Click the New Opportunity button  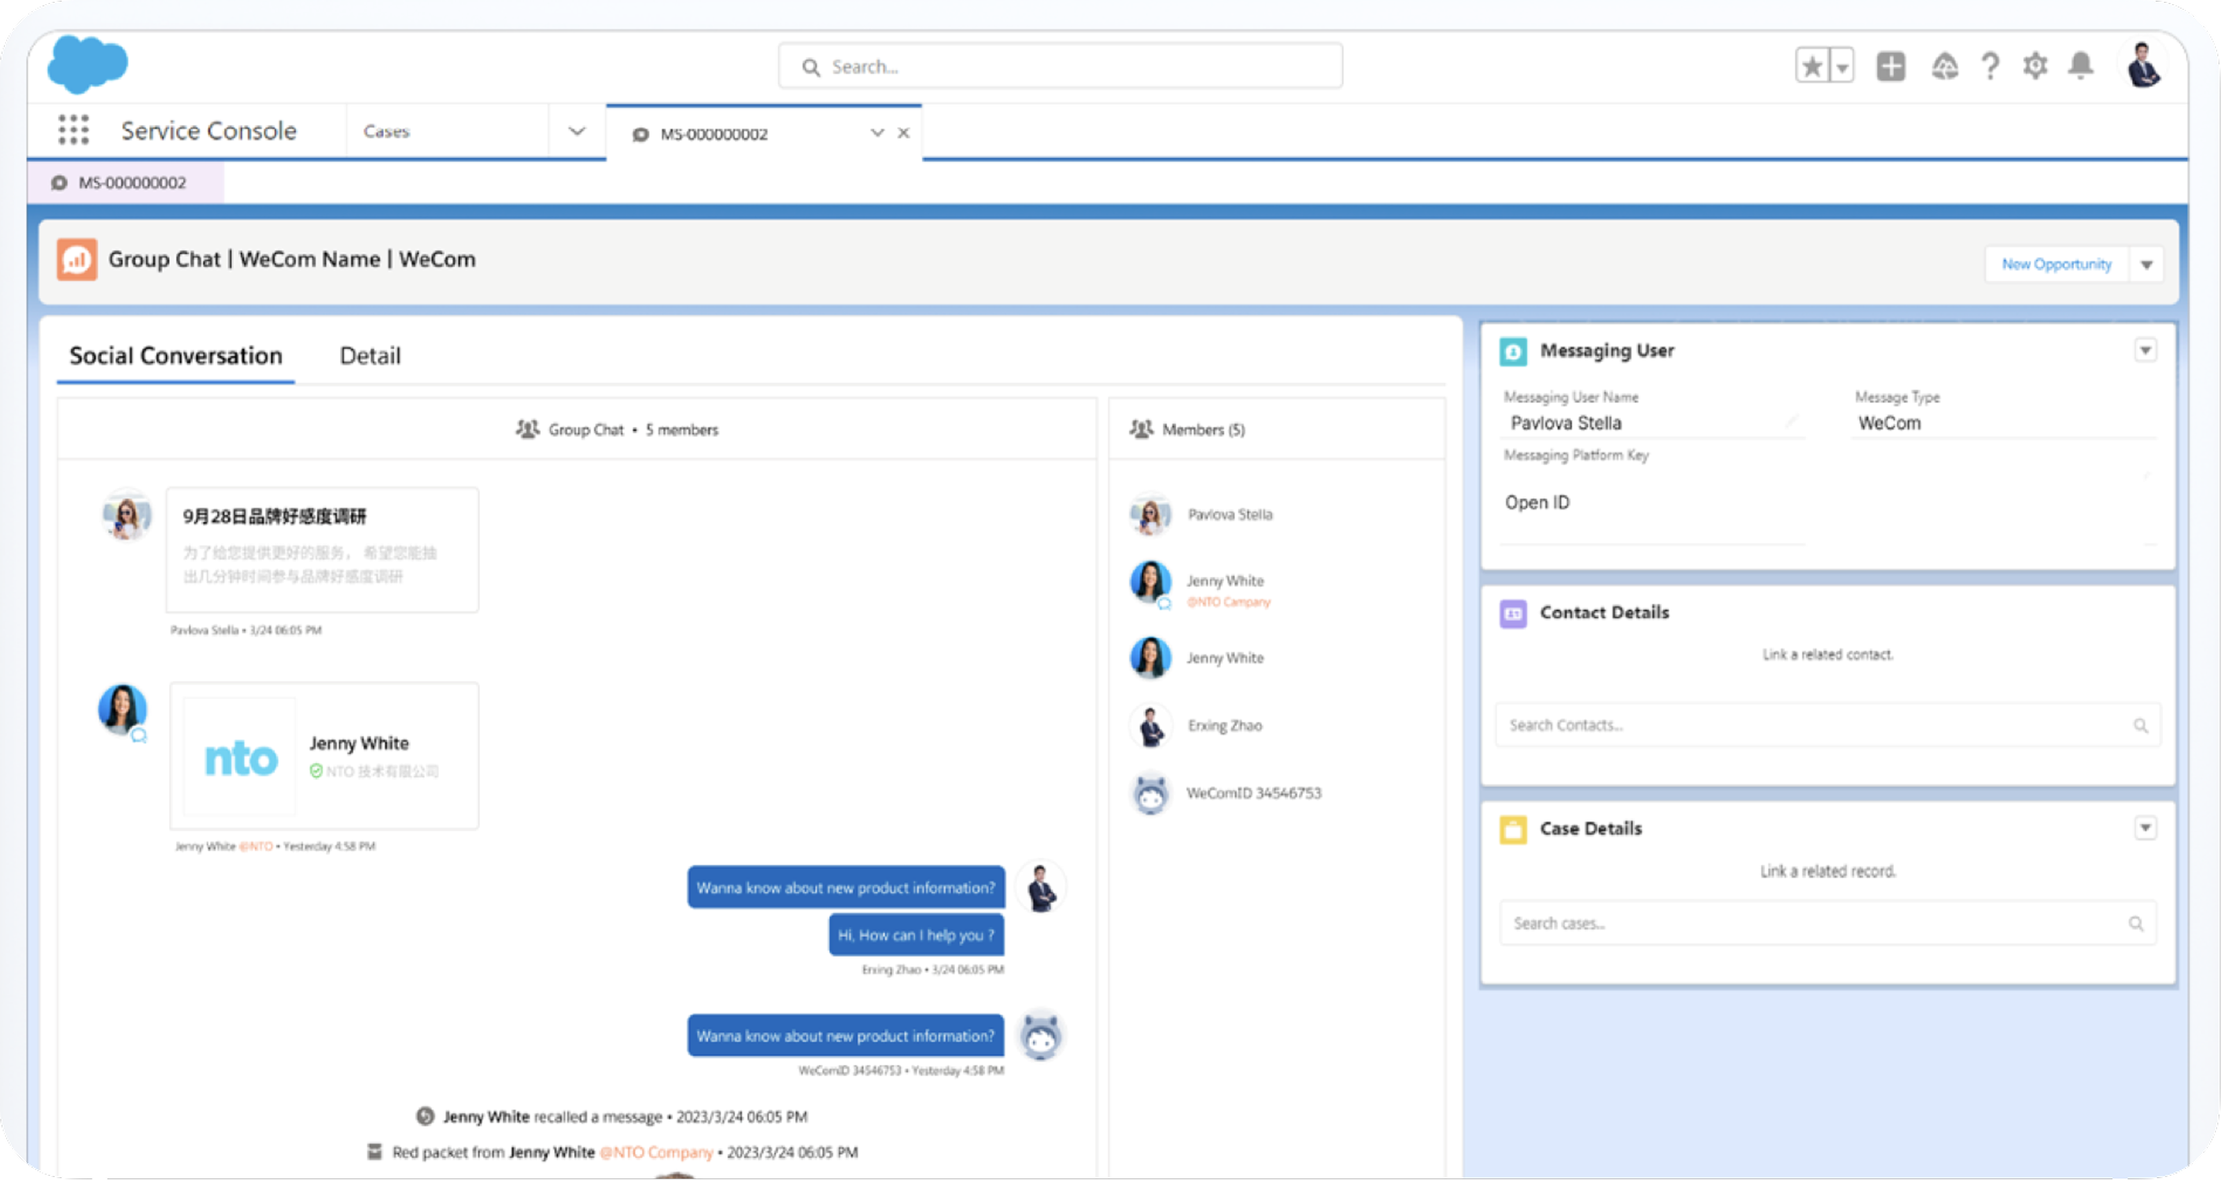click(x=2056, y=264)
